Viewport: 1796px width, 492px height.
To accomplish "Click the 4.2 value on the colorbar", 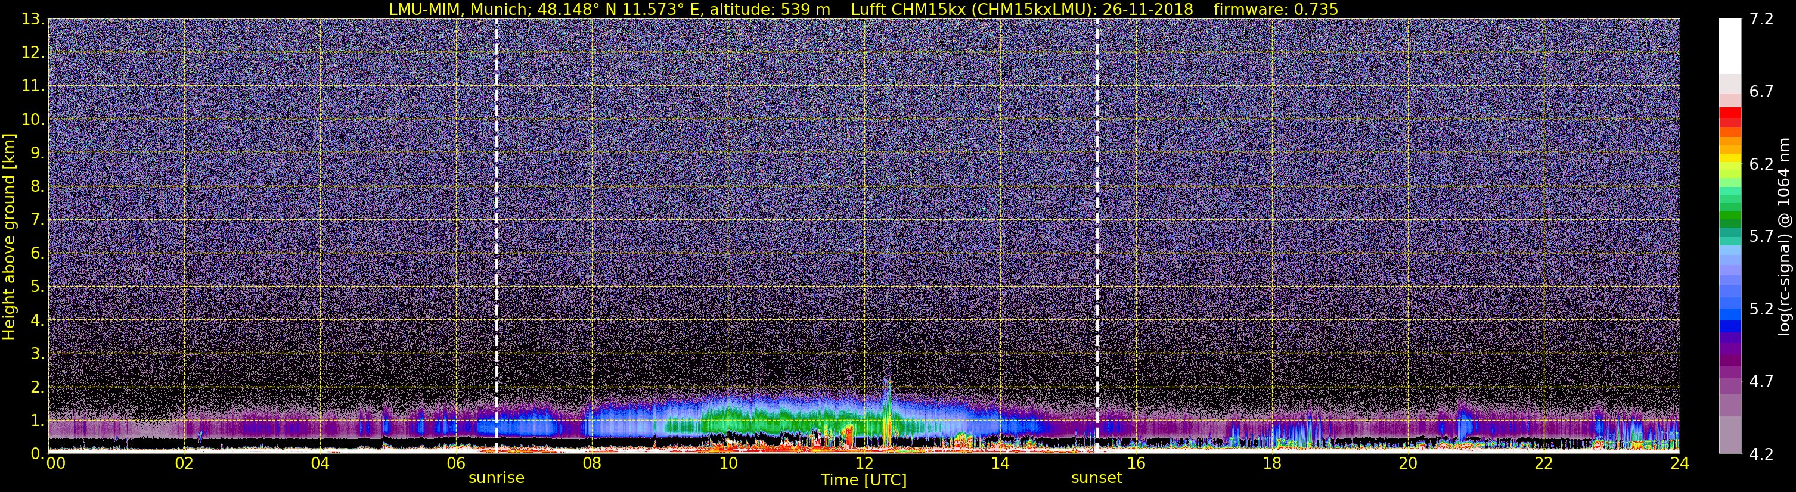I will pyautogui.click(x=1761, y=454).
